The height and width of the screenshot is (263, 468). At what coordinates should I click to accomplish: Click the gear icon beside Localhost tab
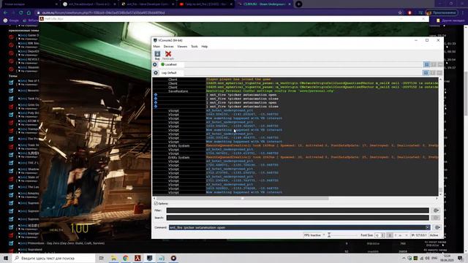(155, 64)
